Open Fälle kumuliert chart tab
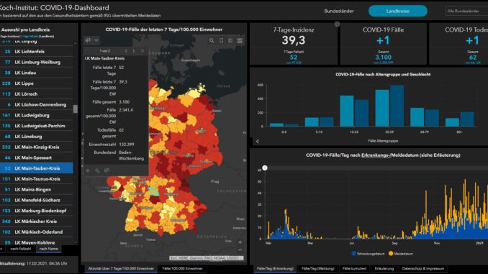This screenshot has height=274, width=488. pyautogui.click(x=354, y=268)
